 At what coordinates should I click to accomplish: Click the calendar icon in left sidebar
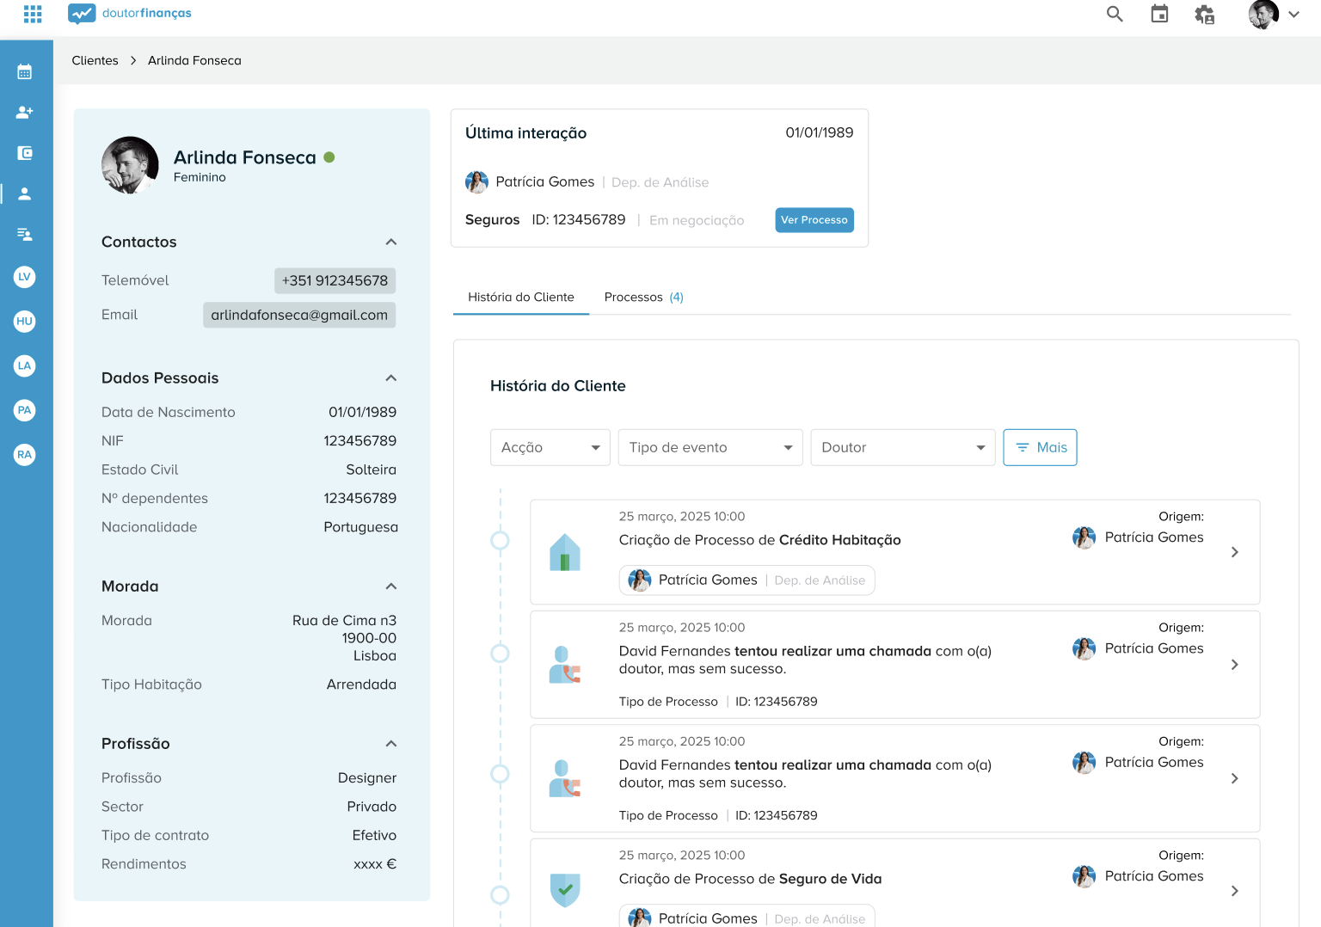click(25, 72)
